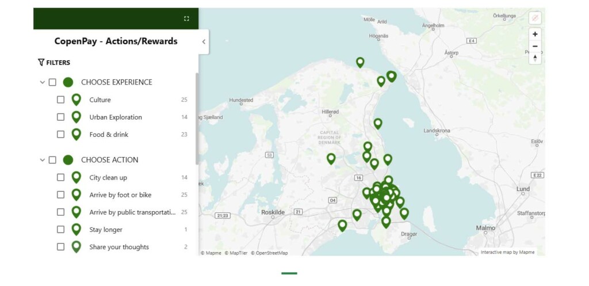Collapse the sidebar panel with arrow

coord(204,42)
